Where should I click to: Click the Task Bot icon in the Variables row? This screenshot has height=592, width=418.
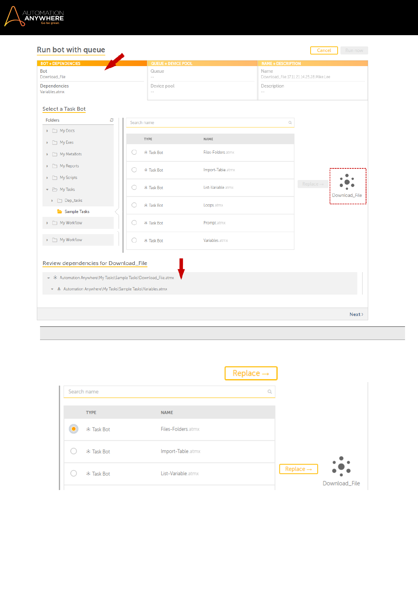tap(146, 241)
